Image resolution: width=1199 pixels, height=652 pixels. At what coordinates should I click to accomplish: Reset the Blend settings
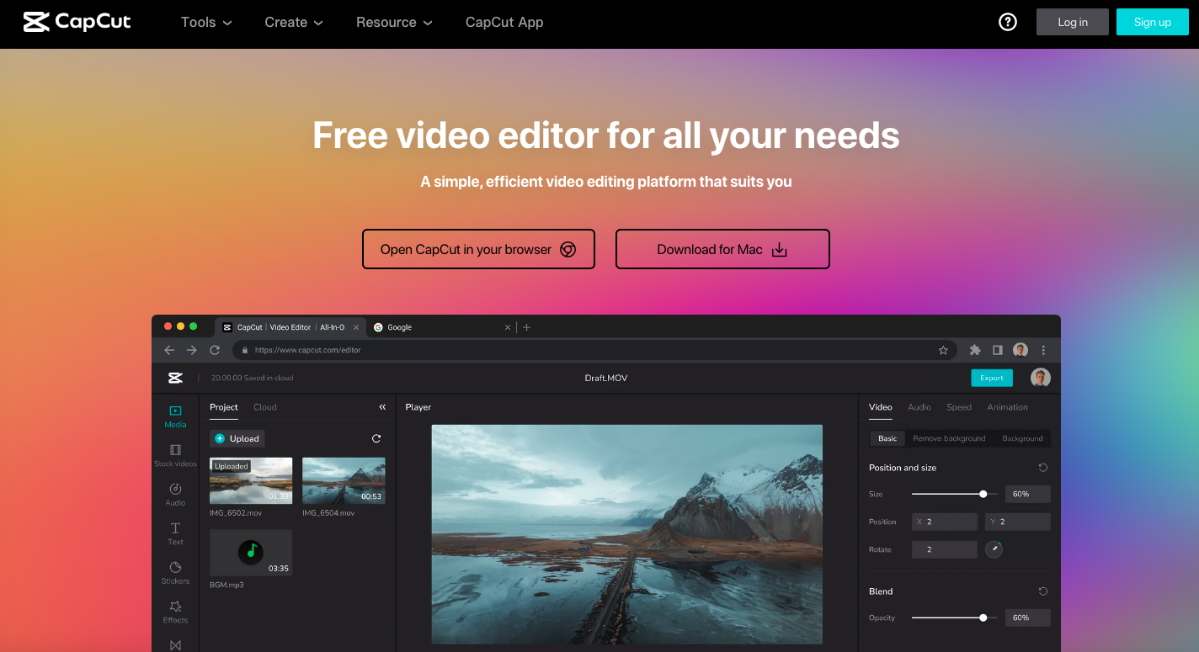click(1043, 591)
